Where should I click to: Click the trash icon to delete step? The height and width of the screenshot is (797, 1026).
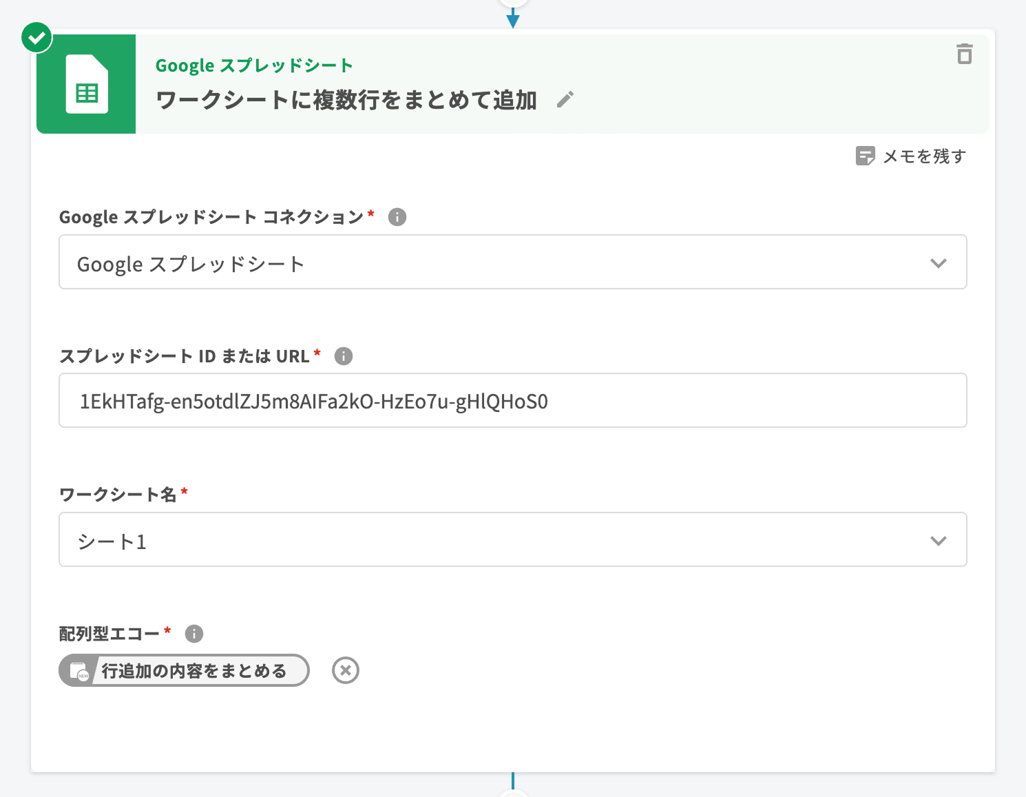[x=964, y=54]
